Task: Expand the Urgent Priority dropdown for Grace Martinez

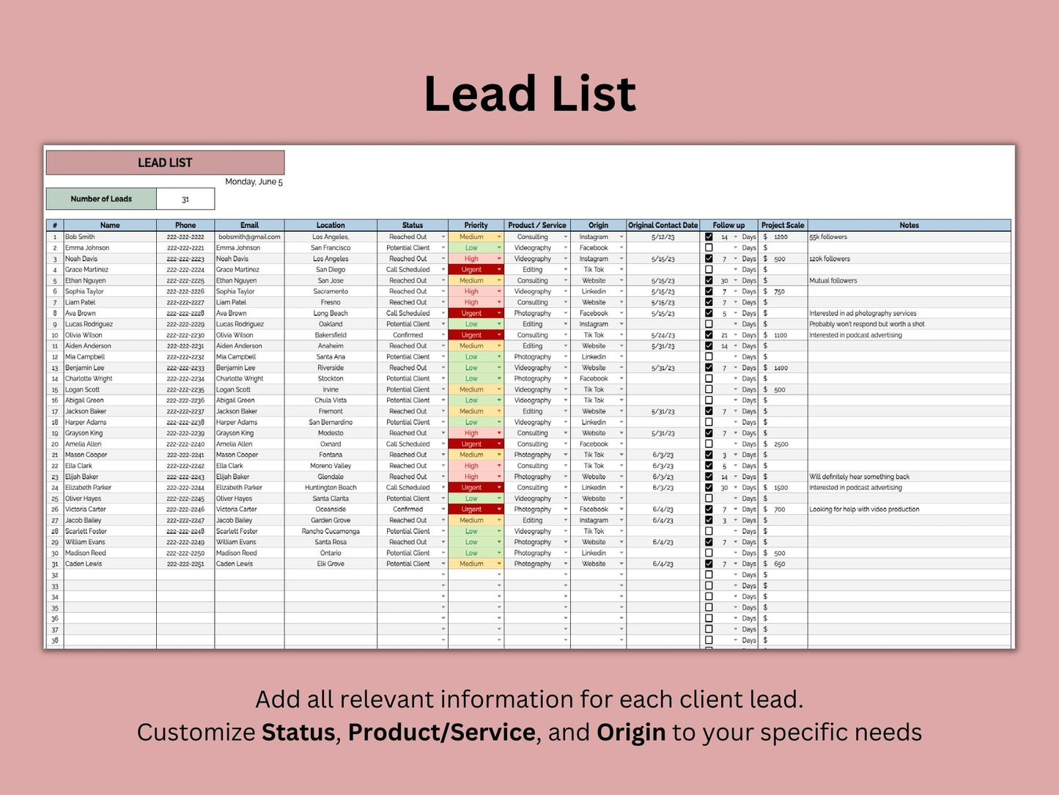Action: [499, 270]
